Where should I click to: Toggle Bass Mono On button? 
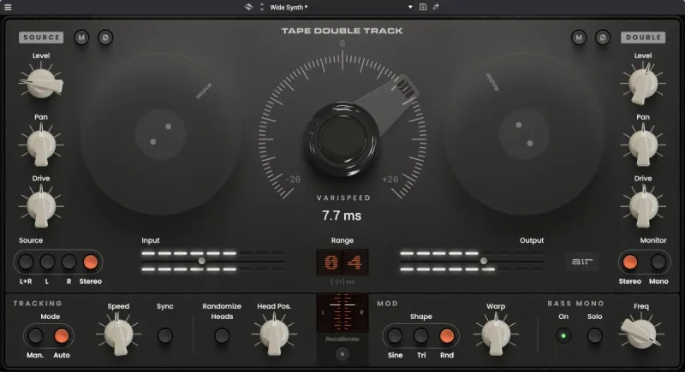click(563, 336)
